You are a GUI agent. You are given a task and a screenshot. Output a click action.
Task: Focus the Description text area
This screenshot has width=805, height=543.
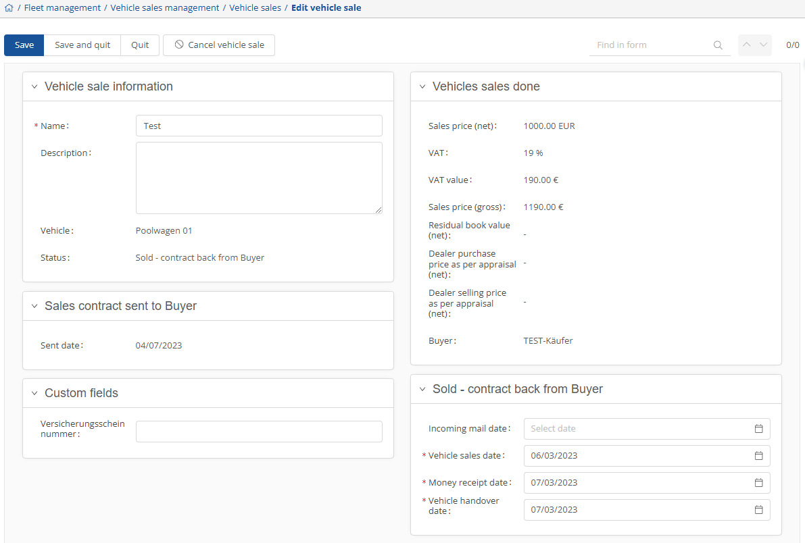pyautogui.click(x=259, y=178)
